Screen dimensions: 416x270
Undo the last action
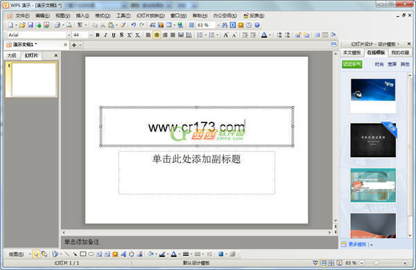point(133,25)
